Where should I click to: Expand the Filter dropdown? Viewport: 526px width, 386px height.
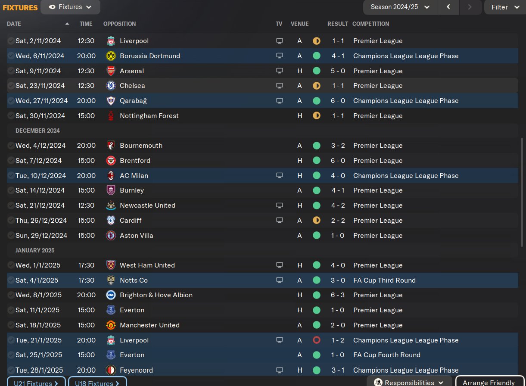pyautogui.click(x=504, y=7)
